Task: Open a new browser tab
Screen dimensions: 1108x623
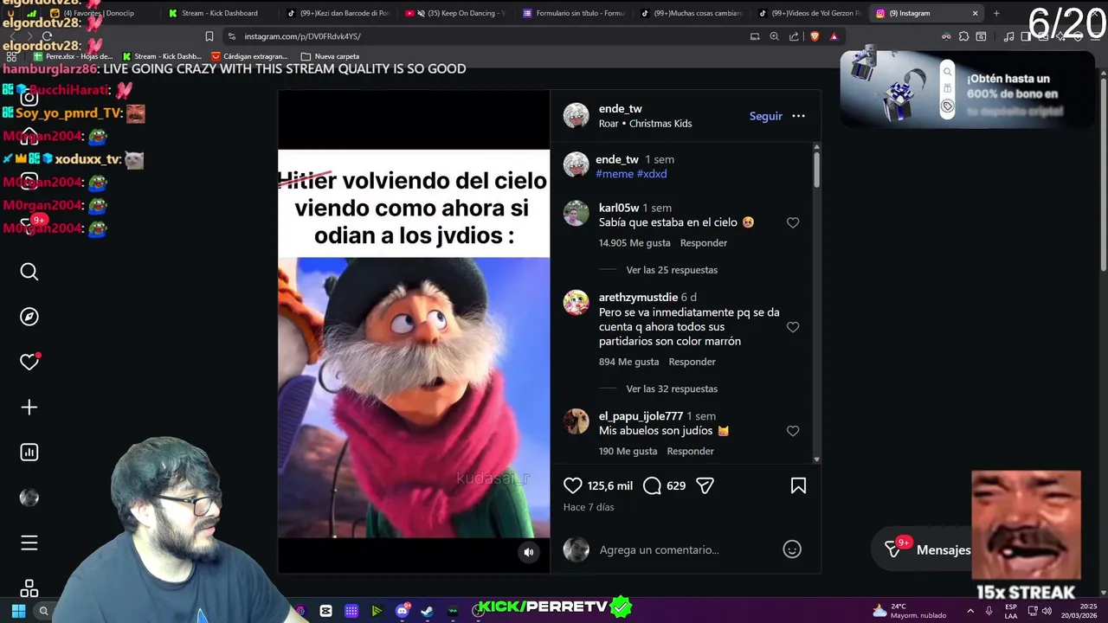Action: 996,13
